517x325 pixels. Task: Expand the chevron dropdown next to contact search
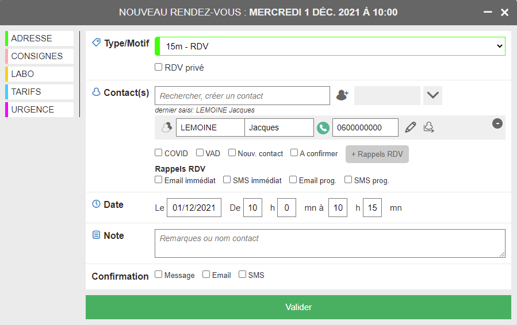click(432, 95)
